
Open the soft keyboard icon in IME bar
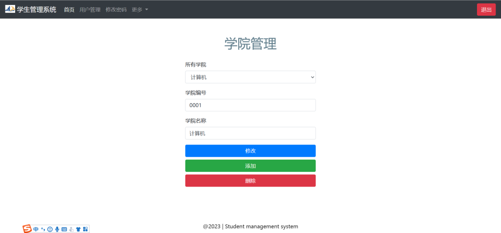tap(64, 229)
